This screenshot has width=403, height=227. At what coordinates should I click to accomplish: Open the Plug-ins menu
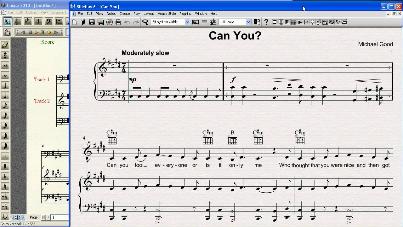click(x=185, y=14)
